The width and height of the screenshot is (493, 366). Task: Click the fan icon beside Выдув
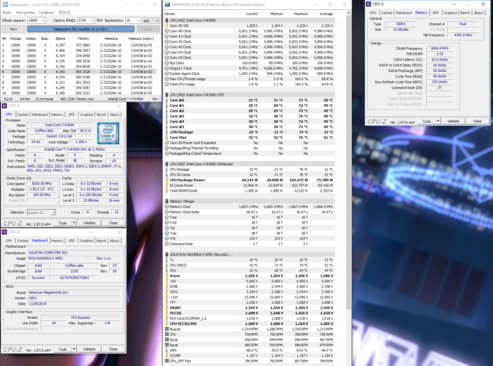[x=167, y=329]
